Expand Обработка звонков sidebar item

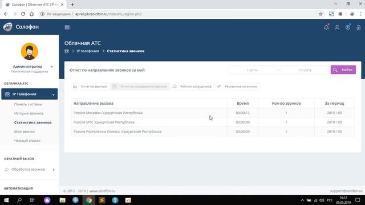point(29,170)
